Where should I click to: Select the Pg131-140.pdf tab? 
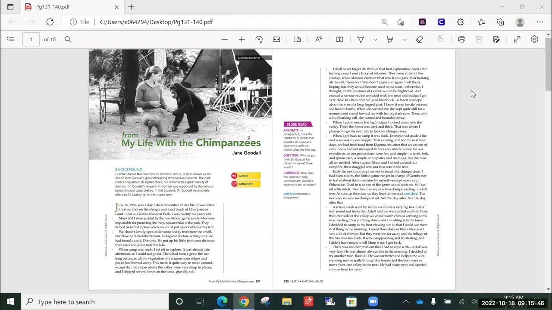tap(72, 7)
